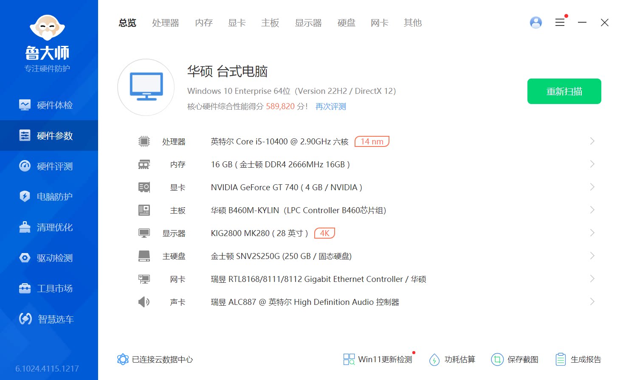The image size is (620, 380).
Task: Click the 生成报告 report clipboard icon
Action: tap(561, 360)
